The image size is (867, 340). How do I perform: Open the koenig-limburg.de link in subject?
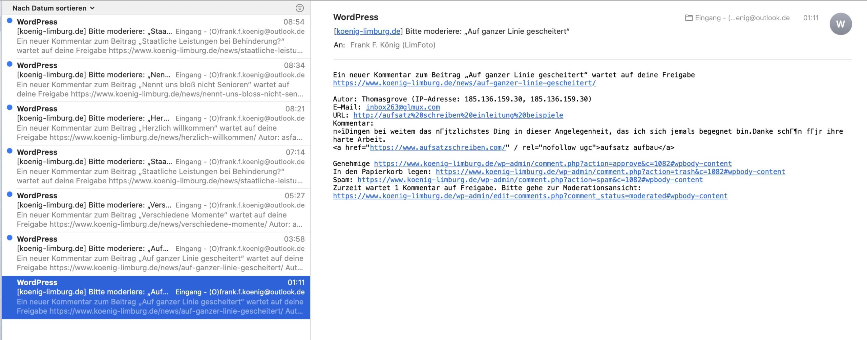pyautogui.click(x=368, y=31)
